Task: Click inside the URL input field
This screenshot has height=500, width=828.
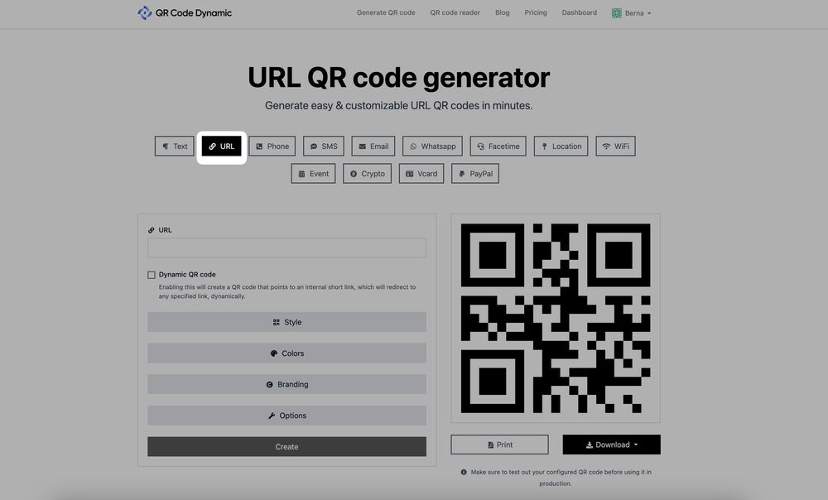Action: tap(286, 248)
